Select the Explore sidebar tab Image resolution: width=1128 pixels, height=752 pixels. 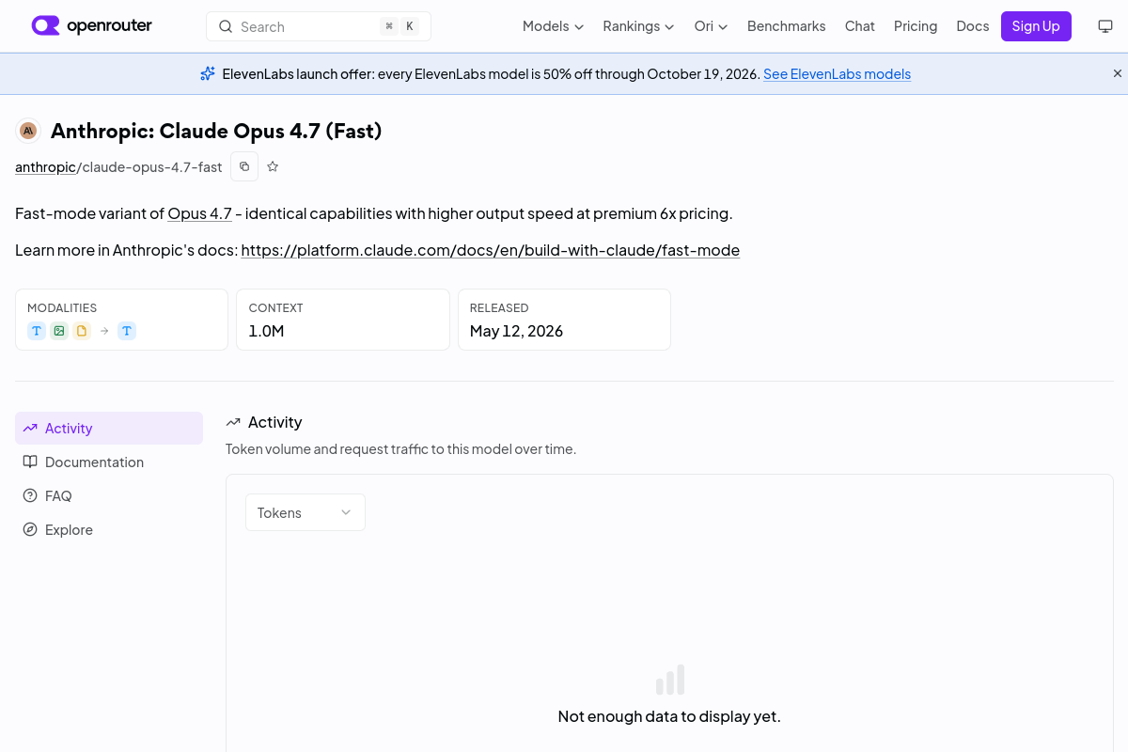pos(109,529)
